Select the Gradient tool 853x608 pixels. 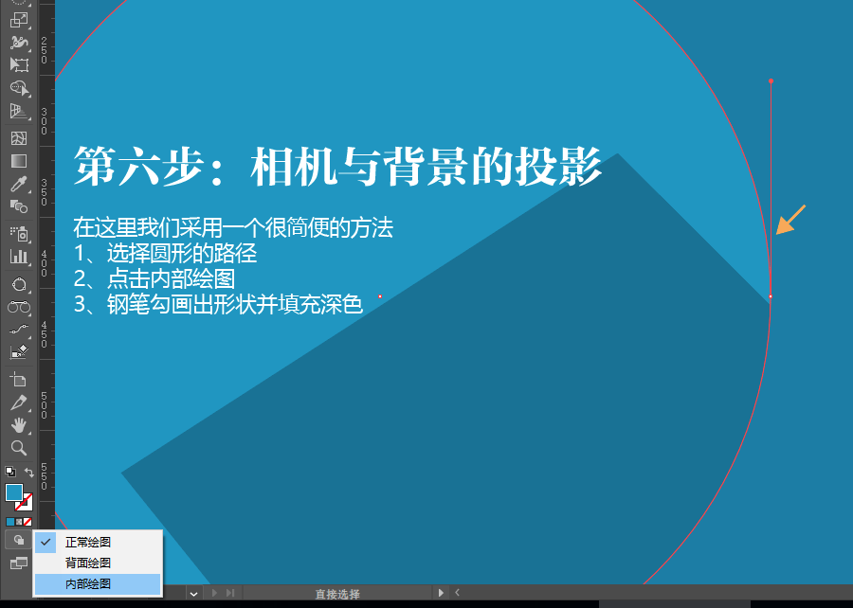tap(19, 161)
